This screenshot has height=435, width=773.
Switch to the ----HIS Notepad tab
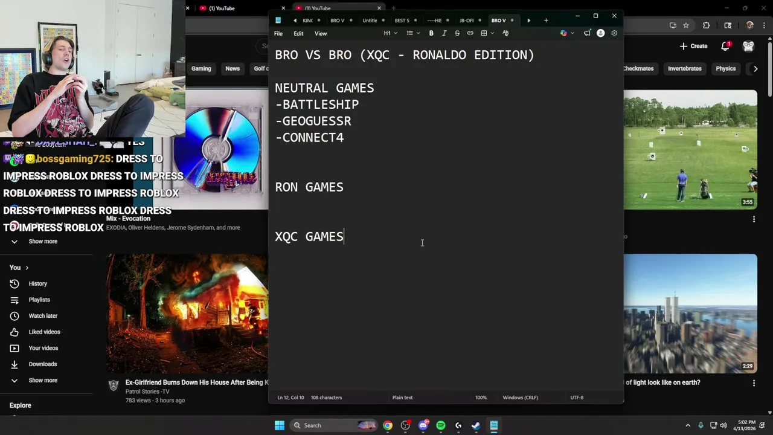[435, 21]
